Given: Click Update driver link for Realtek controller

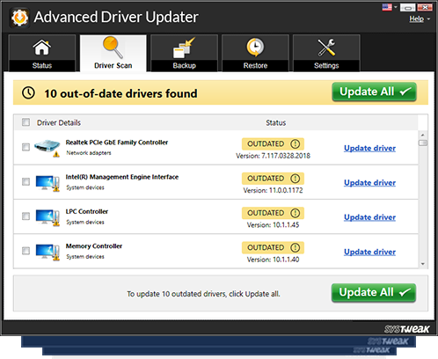Looking at the screenshot, I should 369,148.
